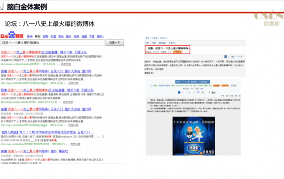
Task: Open the 新闻 tab in Baidu navigation
Action: point(30,36)
